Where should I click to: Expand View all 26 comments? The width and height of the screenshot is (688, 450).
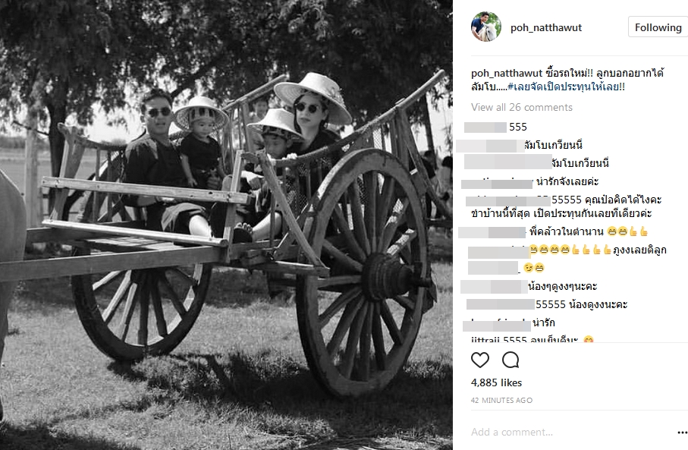[x=522, y=107]
